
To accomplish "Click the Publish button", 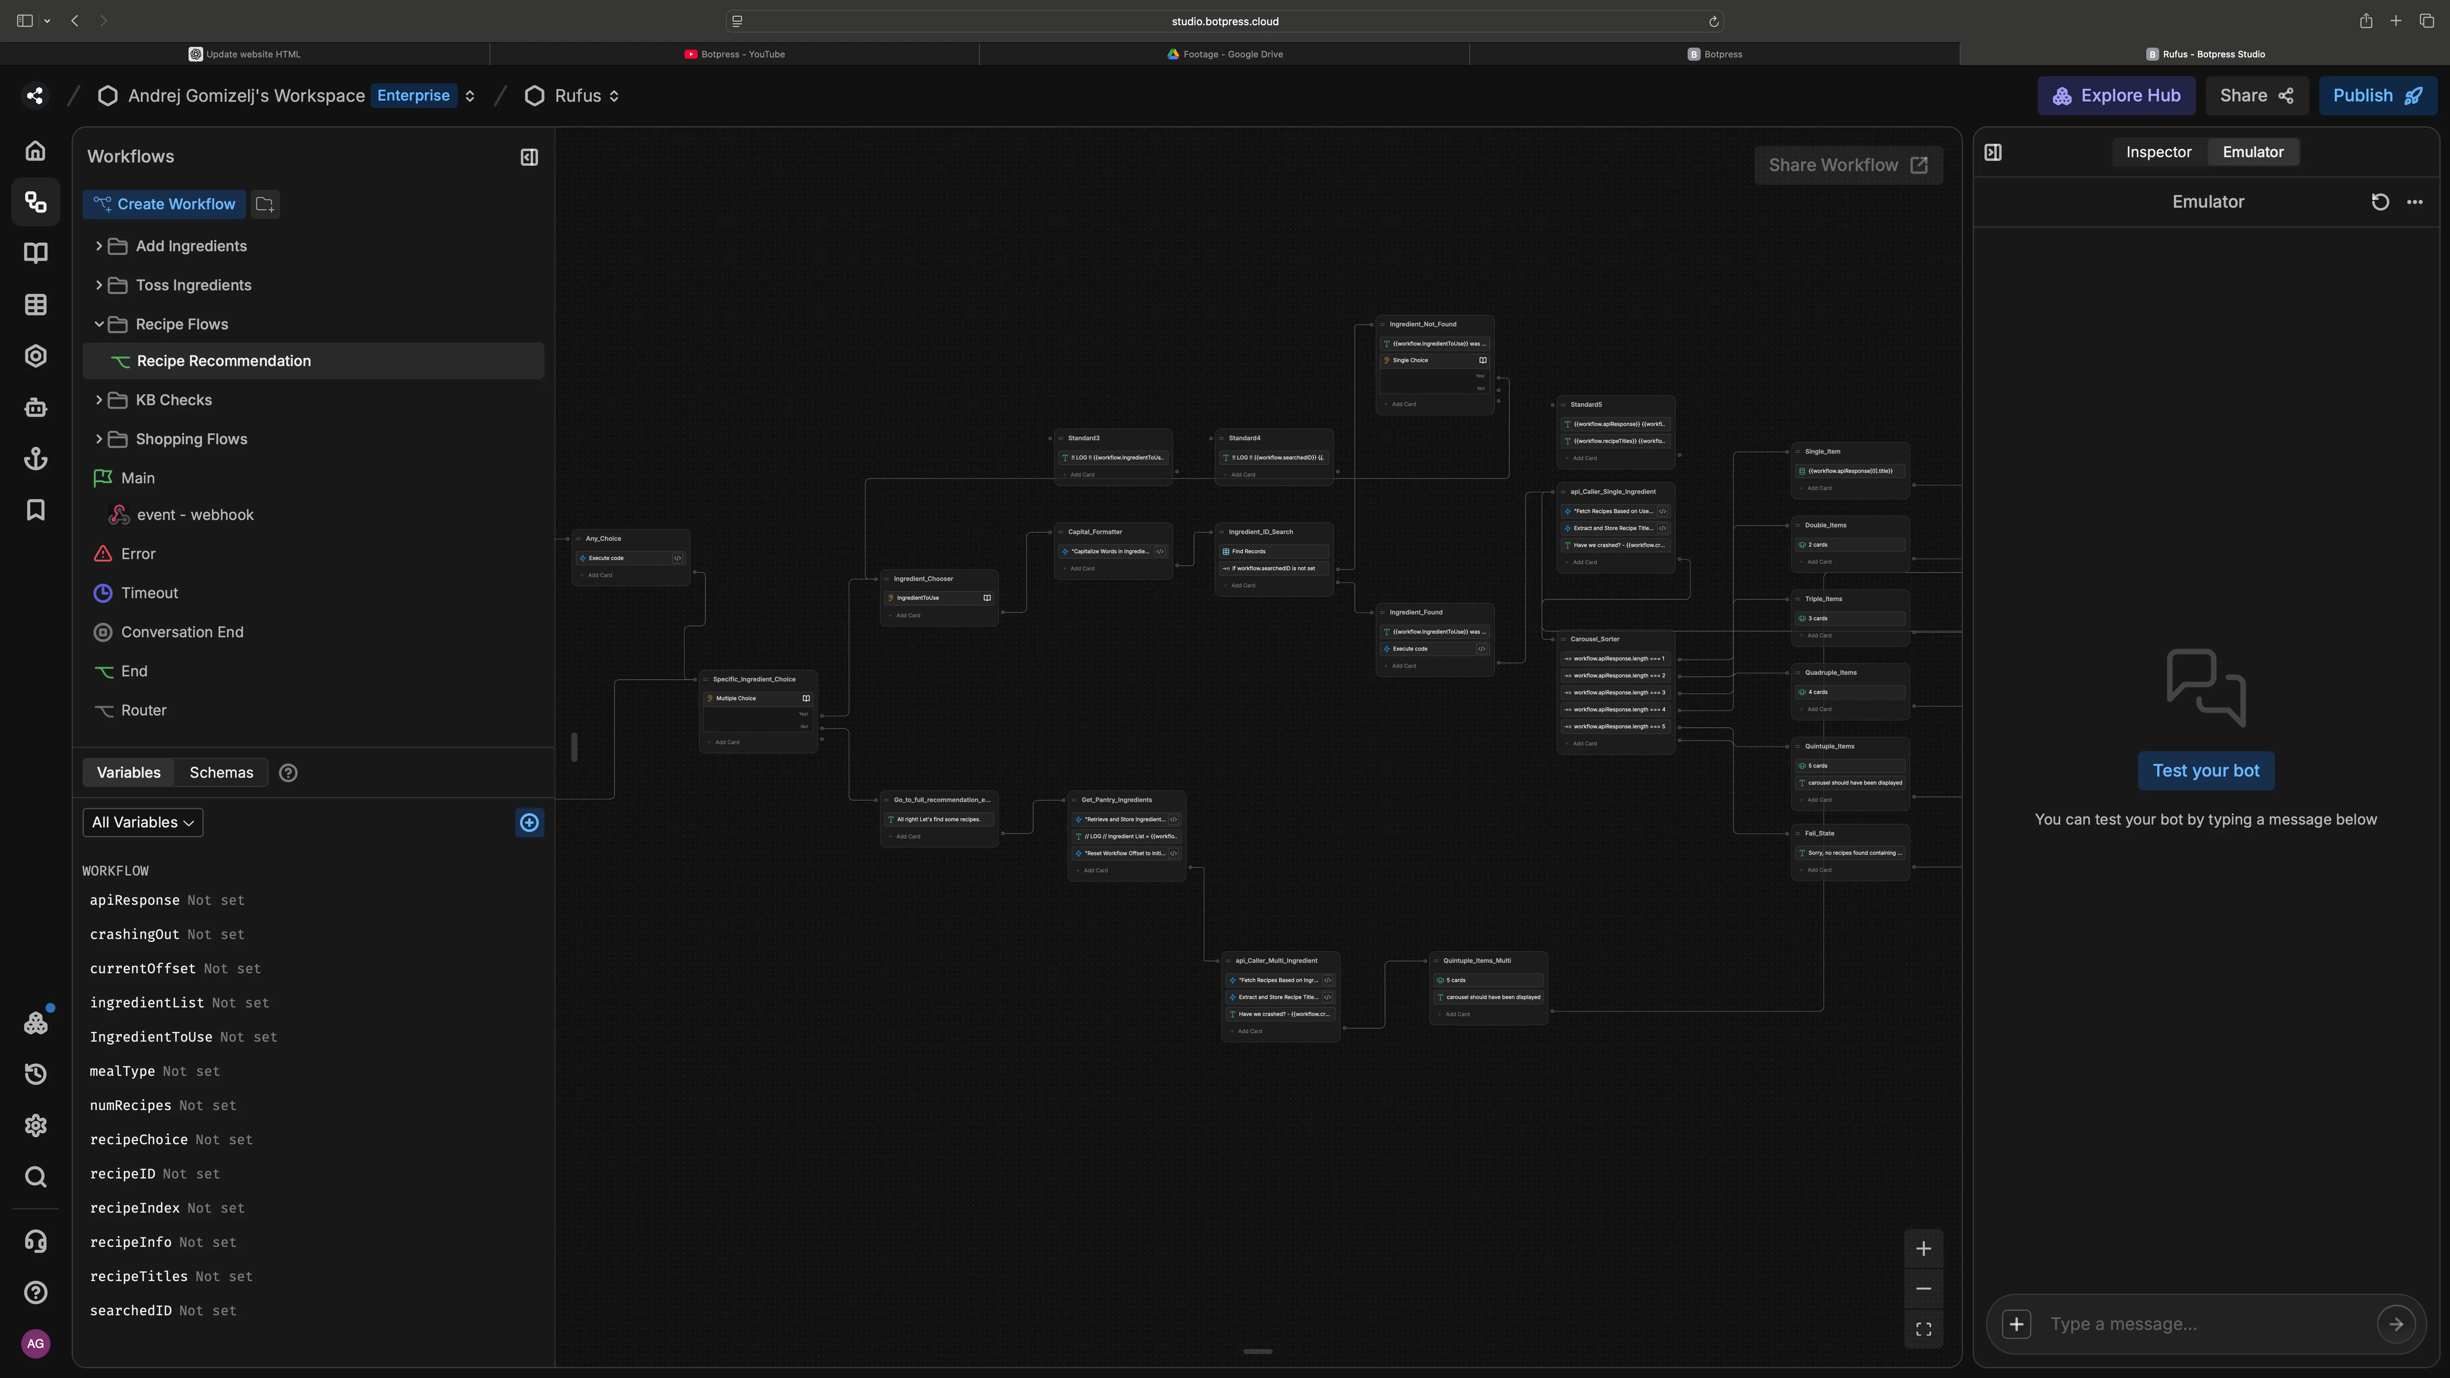I will 2377,95.
